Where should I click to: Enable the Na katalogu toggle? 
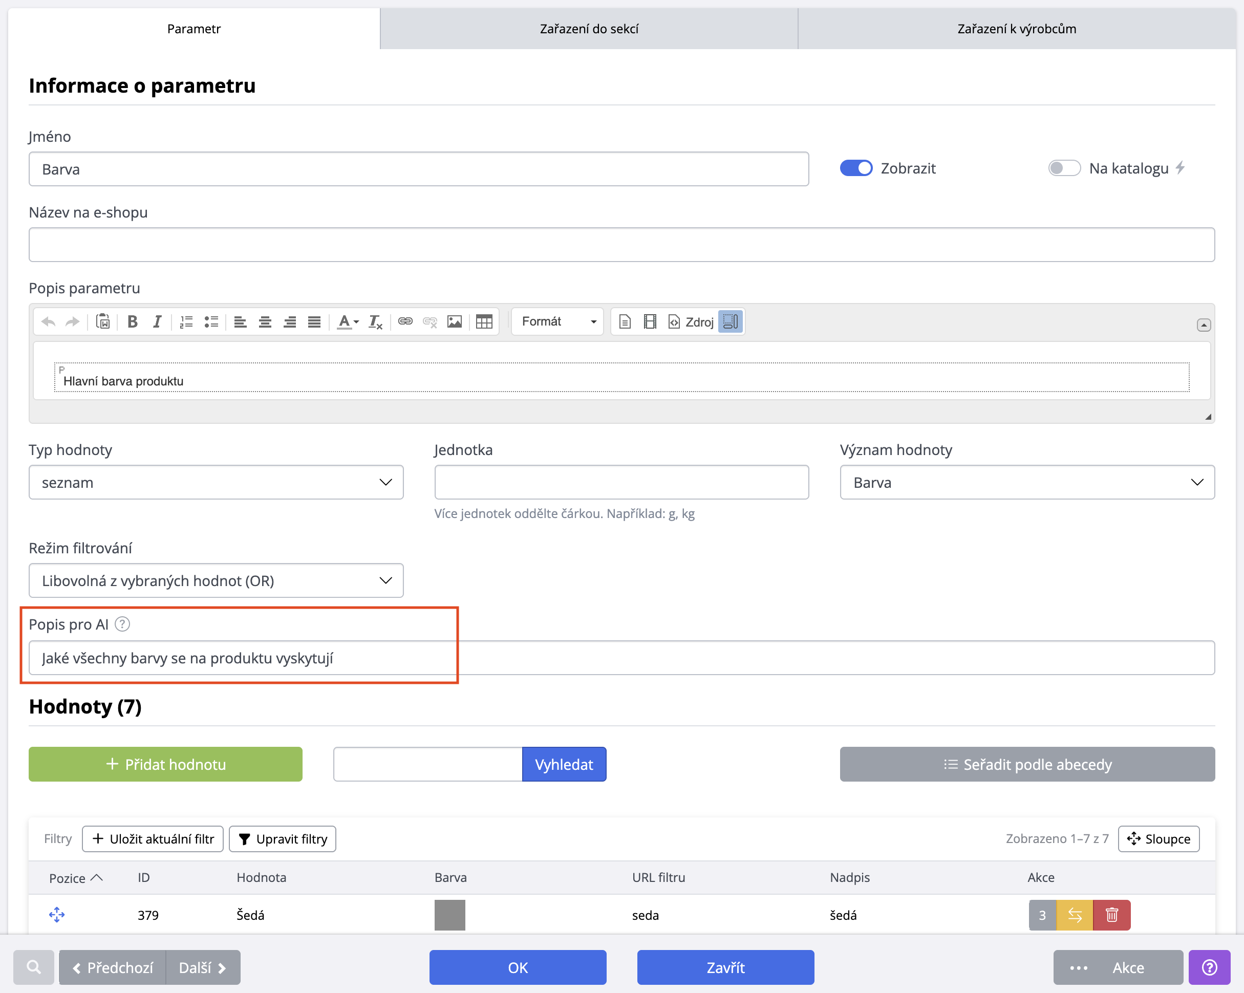(x=1063, y=168)
